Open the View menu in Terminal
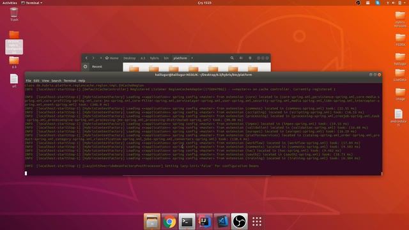 pos(45,81)
